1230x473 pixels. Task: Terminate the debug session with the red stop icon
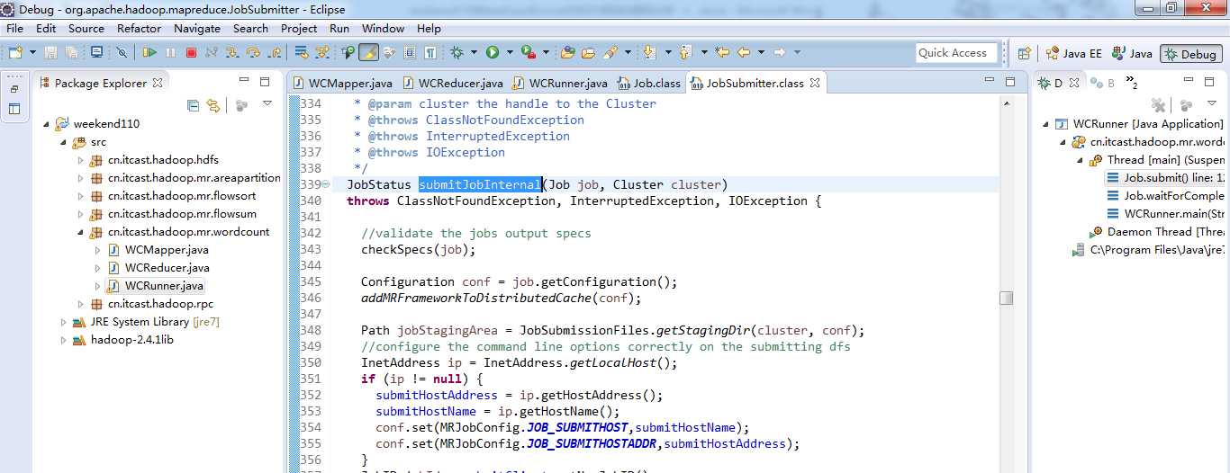tap(191, 52)
